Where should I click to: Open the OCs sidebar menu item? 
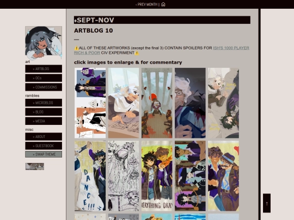coord(44,78)
